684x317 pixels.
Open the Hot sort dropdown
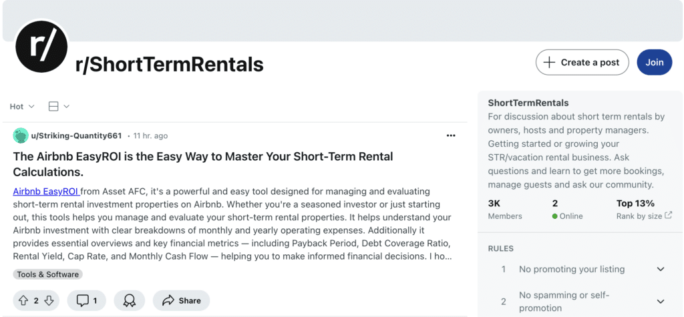point(22,106)
